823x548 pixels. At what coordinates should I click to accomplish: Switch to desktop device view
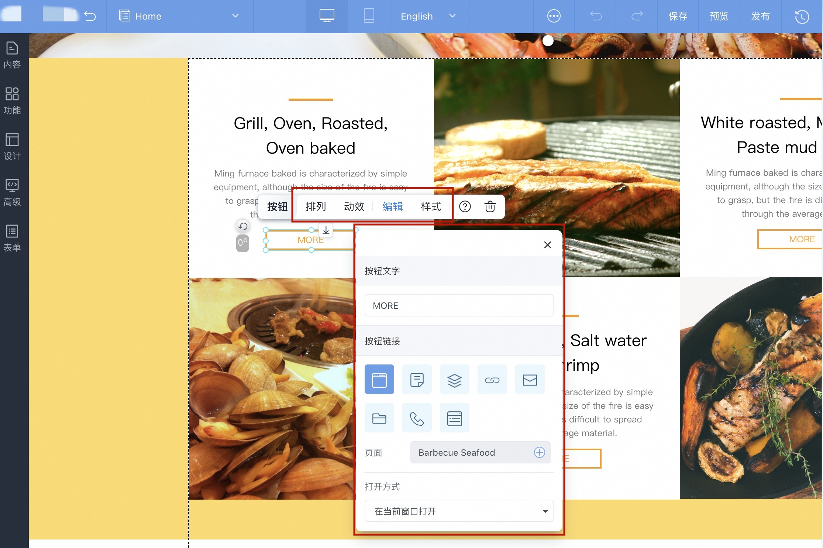(327, 16)
